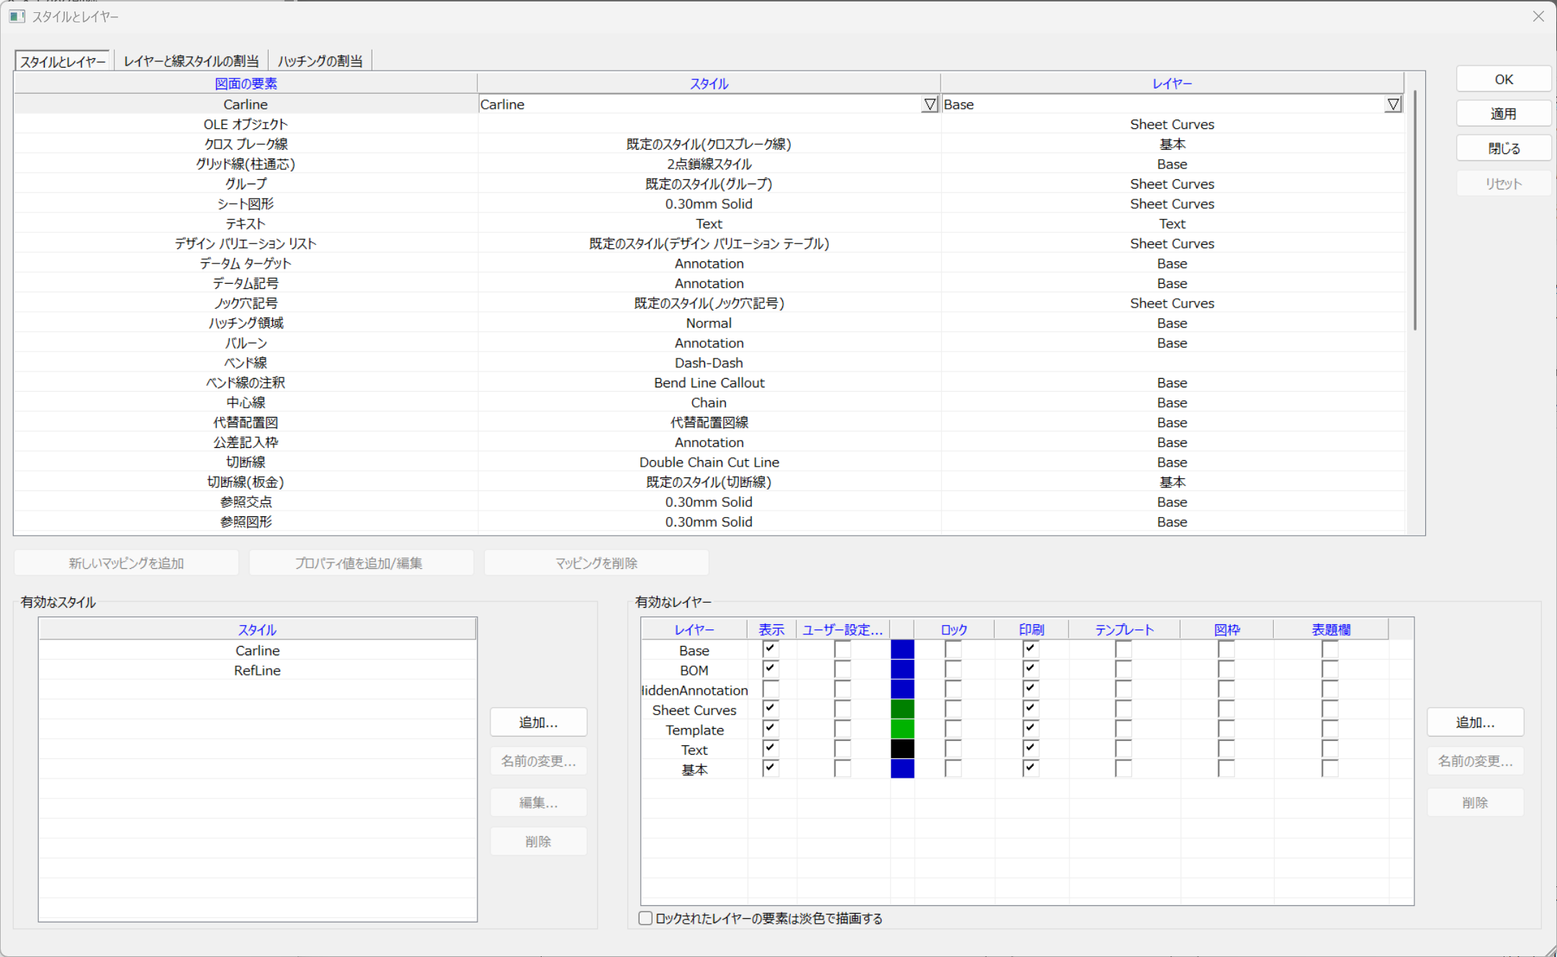Click 追加 button beside the styles list

[538, 722]
